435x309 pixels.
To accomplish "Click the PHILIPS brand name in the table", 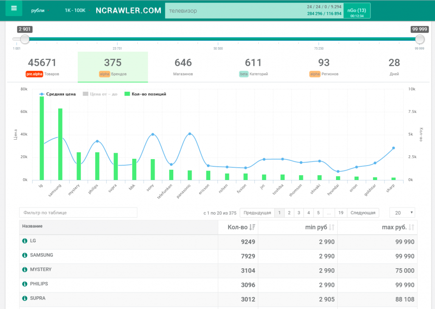I will point(39,284).
